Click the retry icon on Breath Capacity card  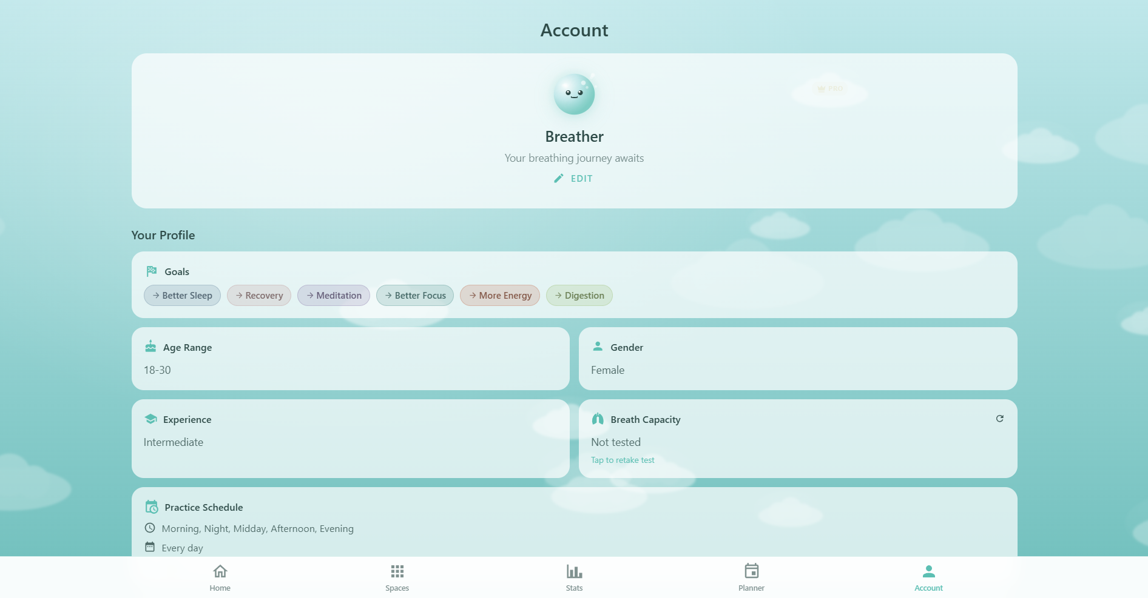coord(999,418)
